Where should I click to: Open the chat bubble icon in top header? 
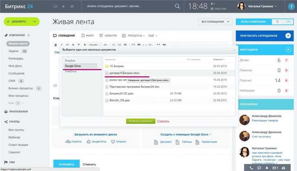pyautogui.click(x=55, y=6)
